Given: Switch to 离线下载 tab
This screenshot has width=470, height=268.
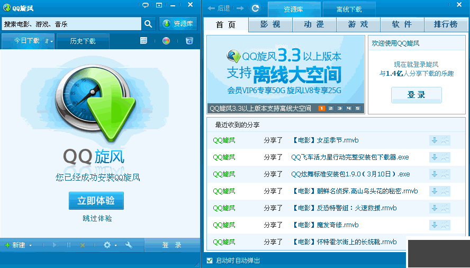Looking at the screenshot, I should point(349,10).
